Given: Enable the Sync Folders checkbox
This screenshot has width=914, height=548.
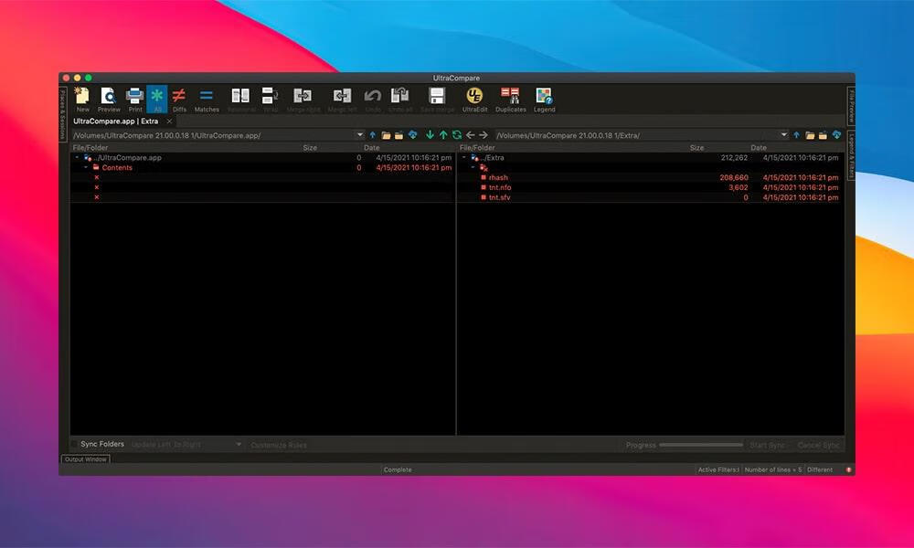Looking at the screenshot, I should pos(75,445).
